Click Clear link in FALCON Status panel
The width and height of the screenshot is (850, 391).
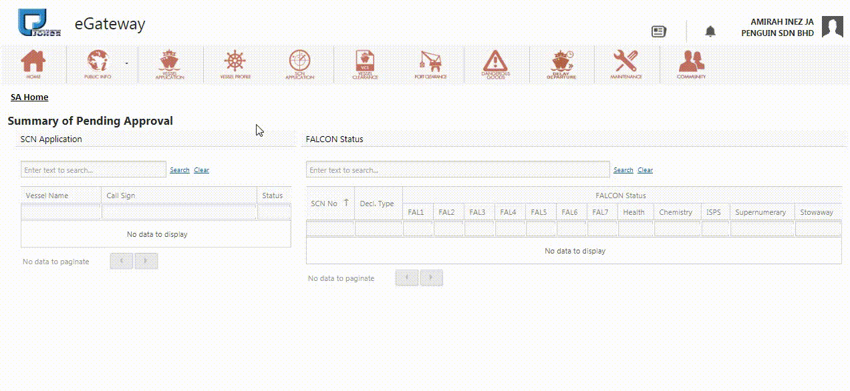pyautogui.click(x=645, y=170)
